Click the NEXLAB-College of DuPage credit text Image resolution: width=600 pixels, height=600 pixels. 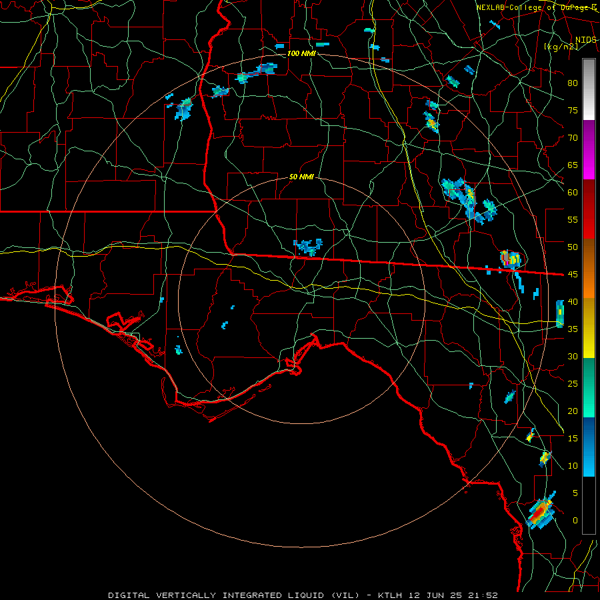(x=536, y=7)
